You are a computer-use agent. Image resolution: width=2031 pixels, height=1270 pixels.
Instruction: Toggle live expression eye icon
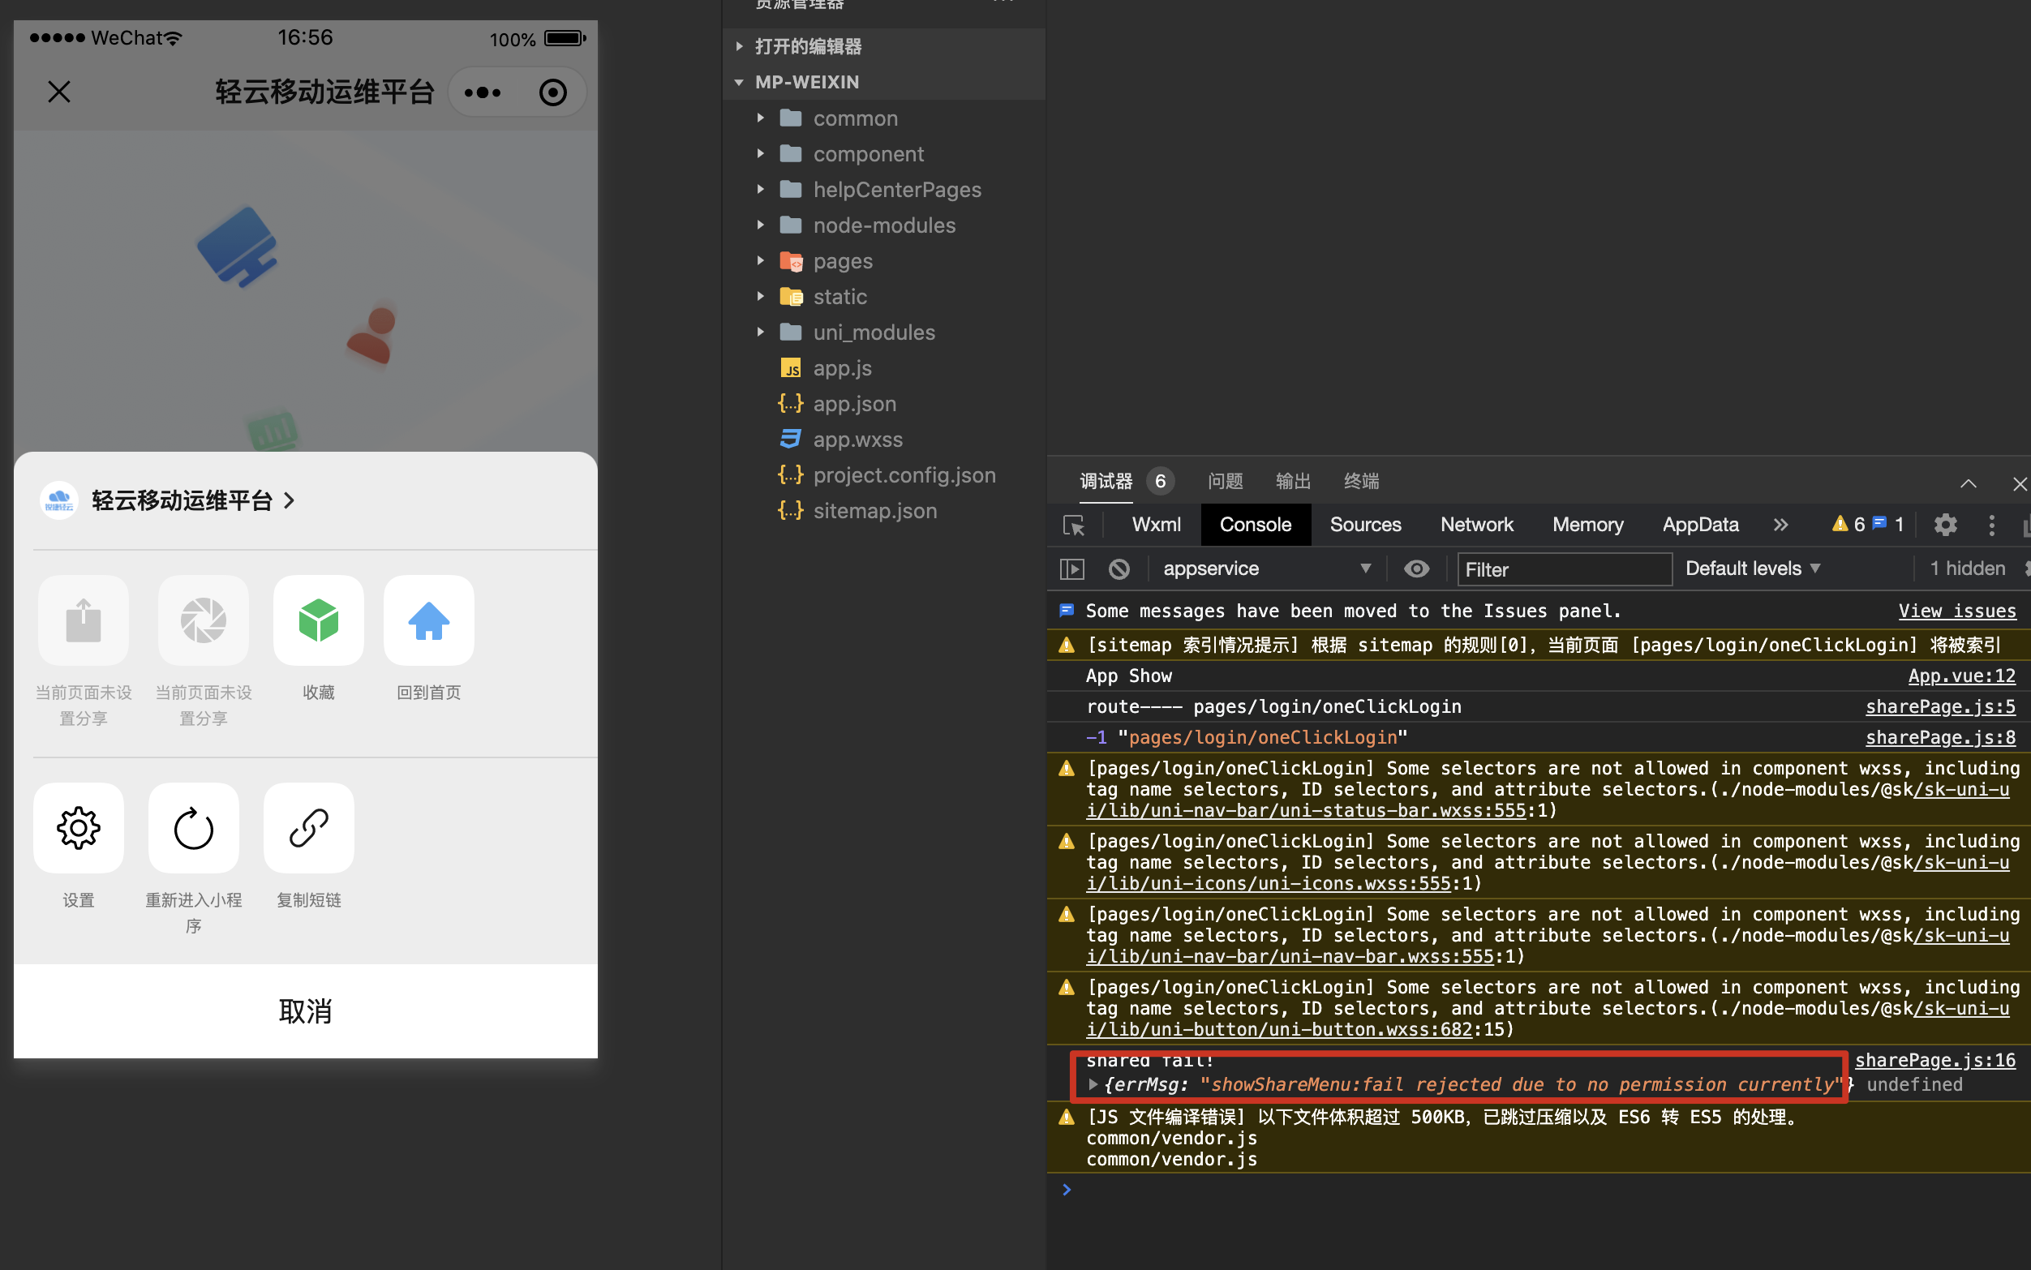click(1416, 568)
